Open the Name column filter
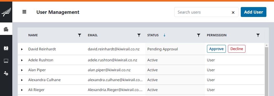This screenshot has width=274, height=96. (x=80, y=35)
